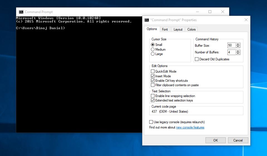Image resolution: width=267 pixels, height=156 pixels.
Task: Open the Layout tab
Action: (178, 29)
